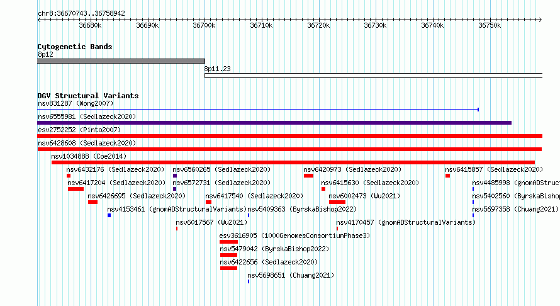Click nsv6415857 (Sedlazeck2020) label

pos(494,169)
